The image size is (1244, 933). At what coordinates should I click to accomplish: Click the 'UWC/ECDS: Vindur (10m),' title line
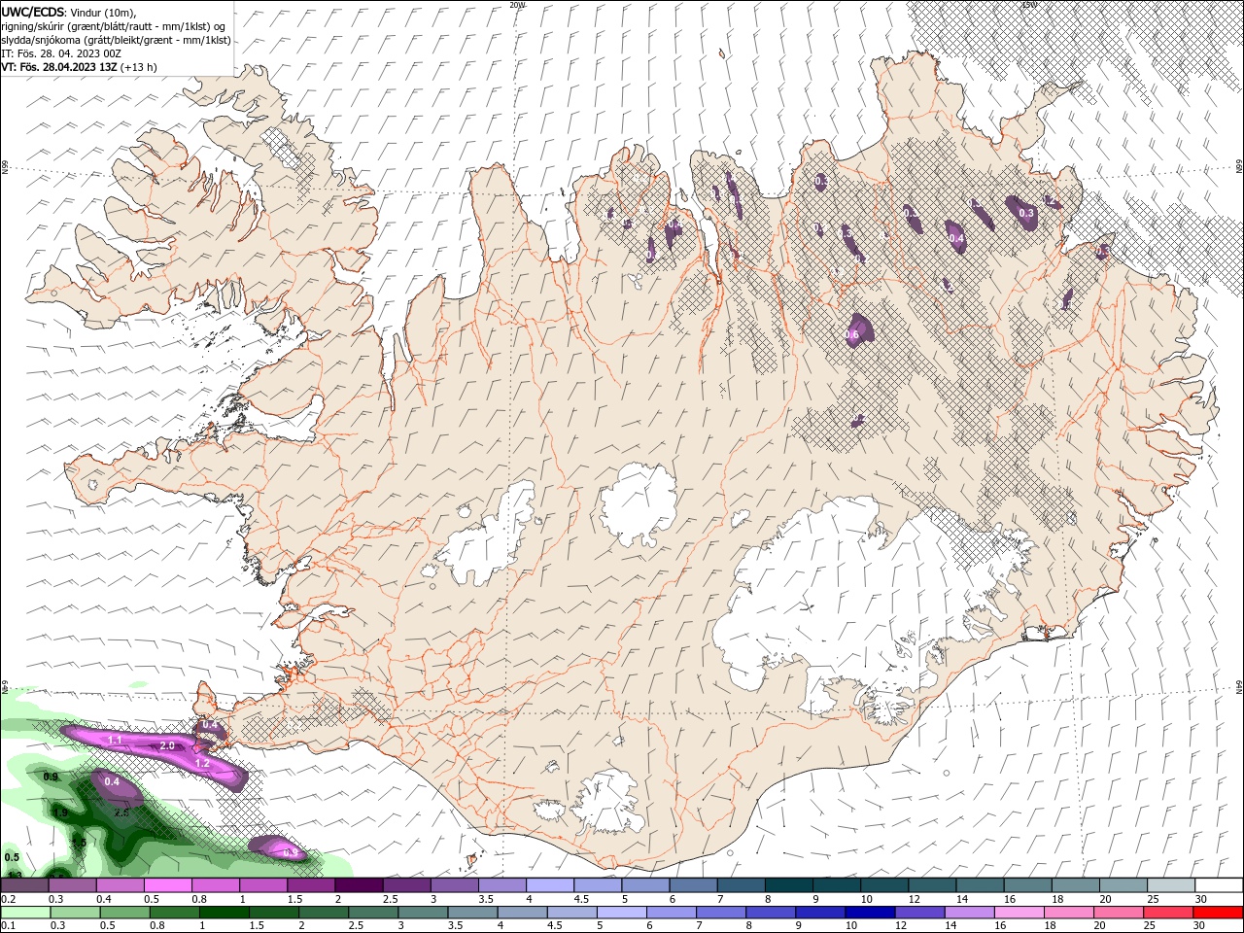point(69,11)
